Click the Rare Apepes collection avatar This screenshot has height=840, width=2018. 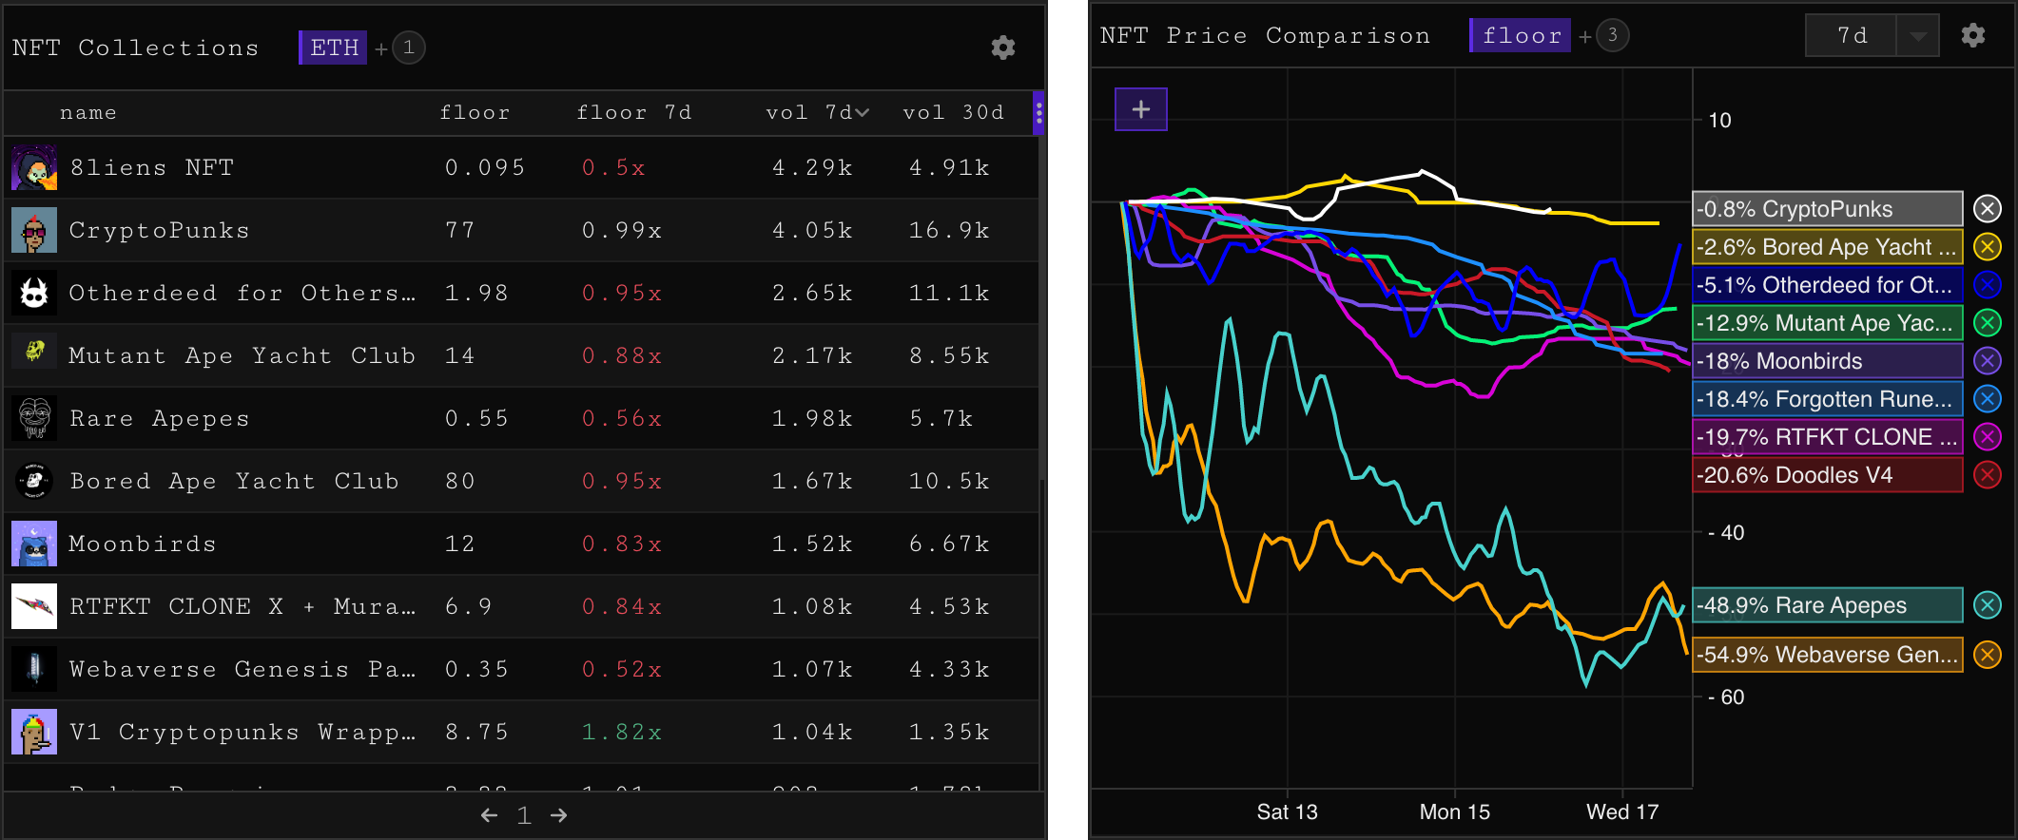point(34,418)
